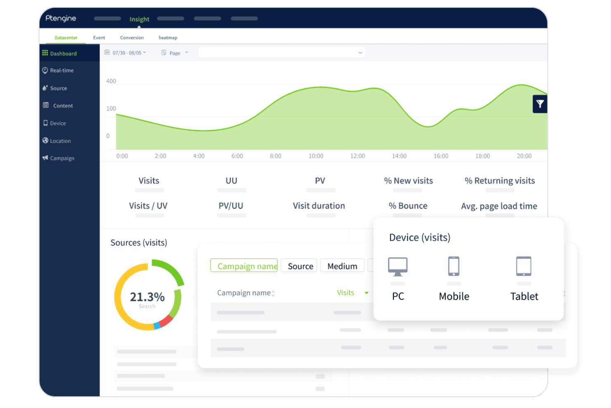The height and width of the screenshot is (408, 611).
Task: Switch to the Event tab
Action: (x=99, y=38)
